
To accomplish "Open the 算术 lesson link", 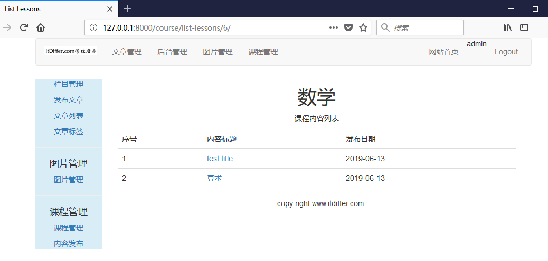I will (x=214, y=178).
